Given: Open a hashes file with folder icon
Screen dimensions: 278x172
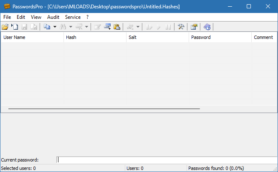Looking at the screenshot, I should pos(5,27).
